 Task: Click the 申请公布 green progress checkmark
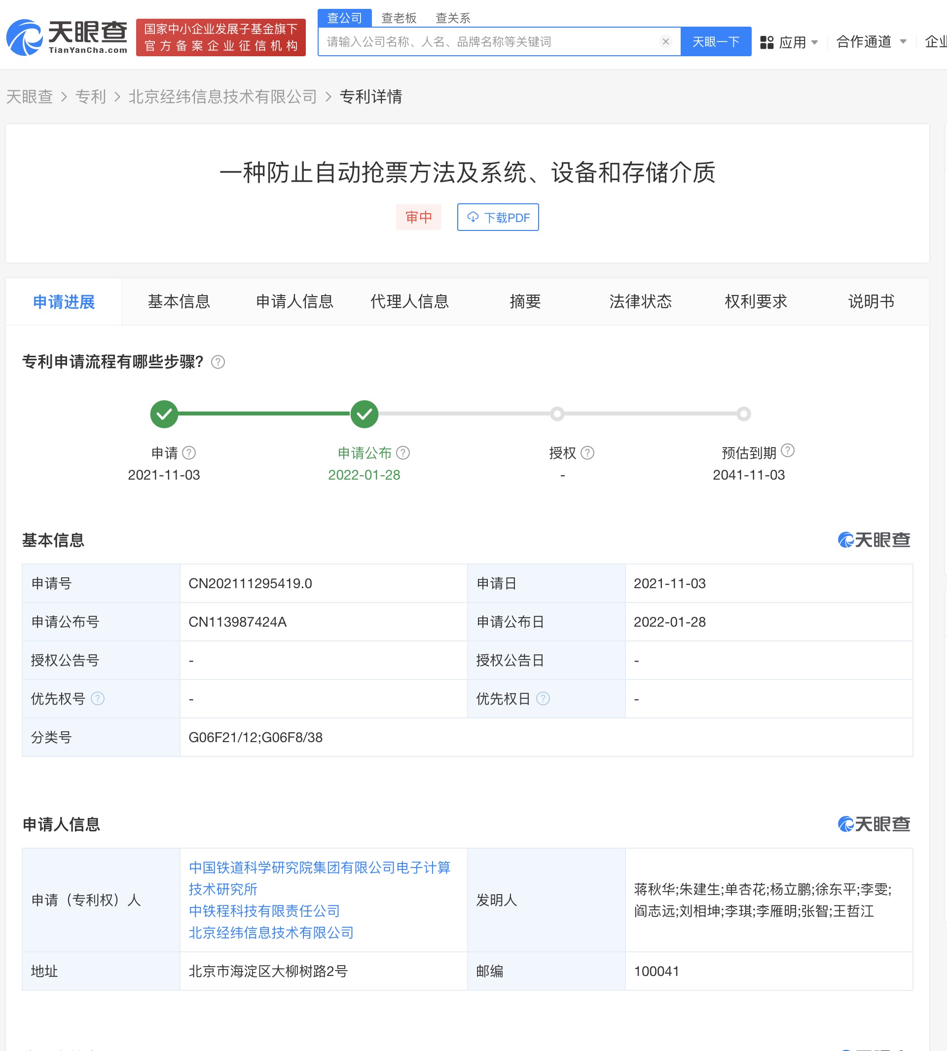click(364, 414)
